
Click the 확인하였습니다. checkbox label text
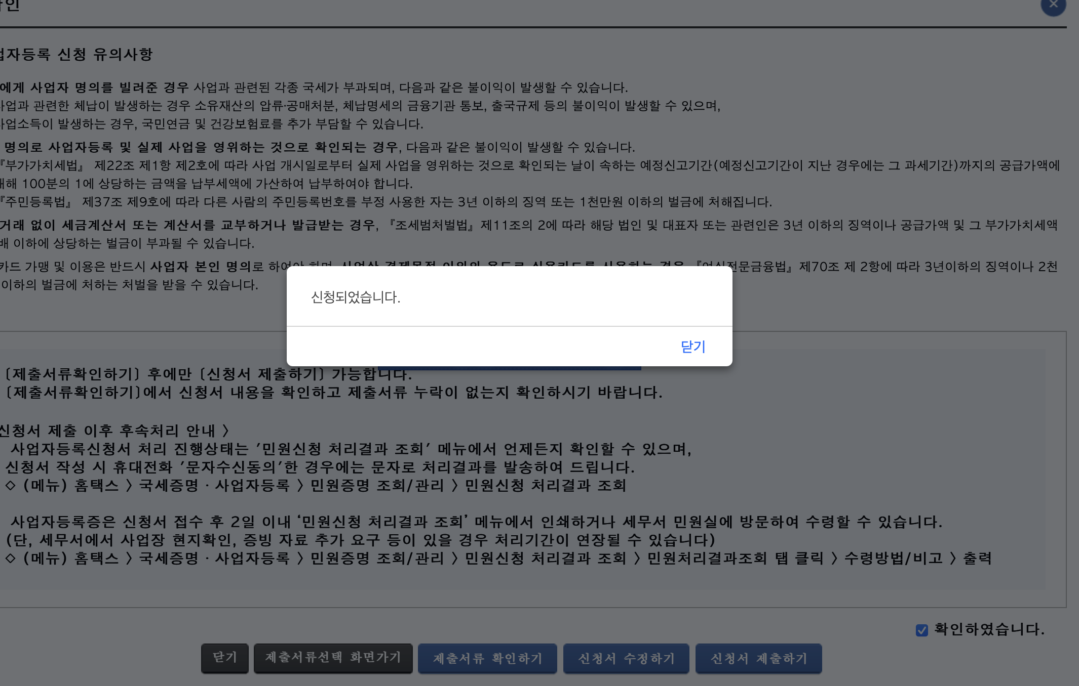(x=988, y=629)
